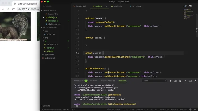Click the minimap code overview
This screenshot has height=111, width=198.
point(189,14)
